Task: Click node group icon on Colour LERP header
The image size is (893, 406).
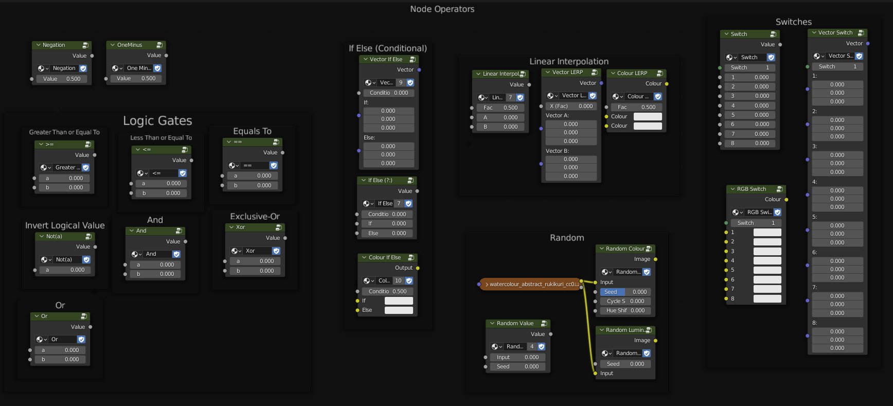Action: [659, 74]
